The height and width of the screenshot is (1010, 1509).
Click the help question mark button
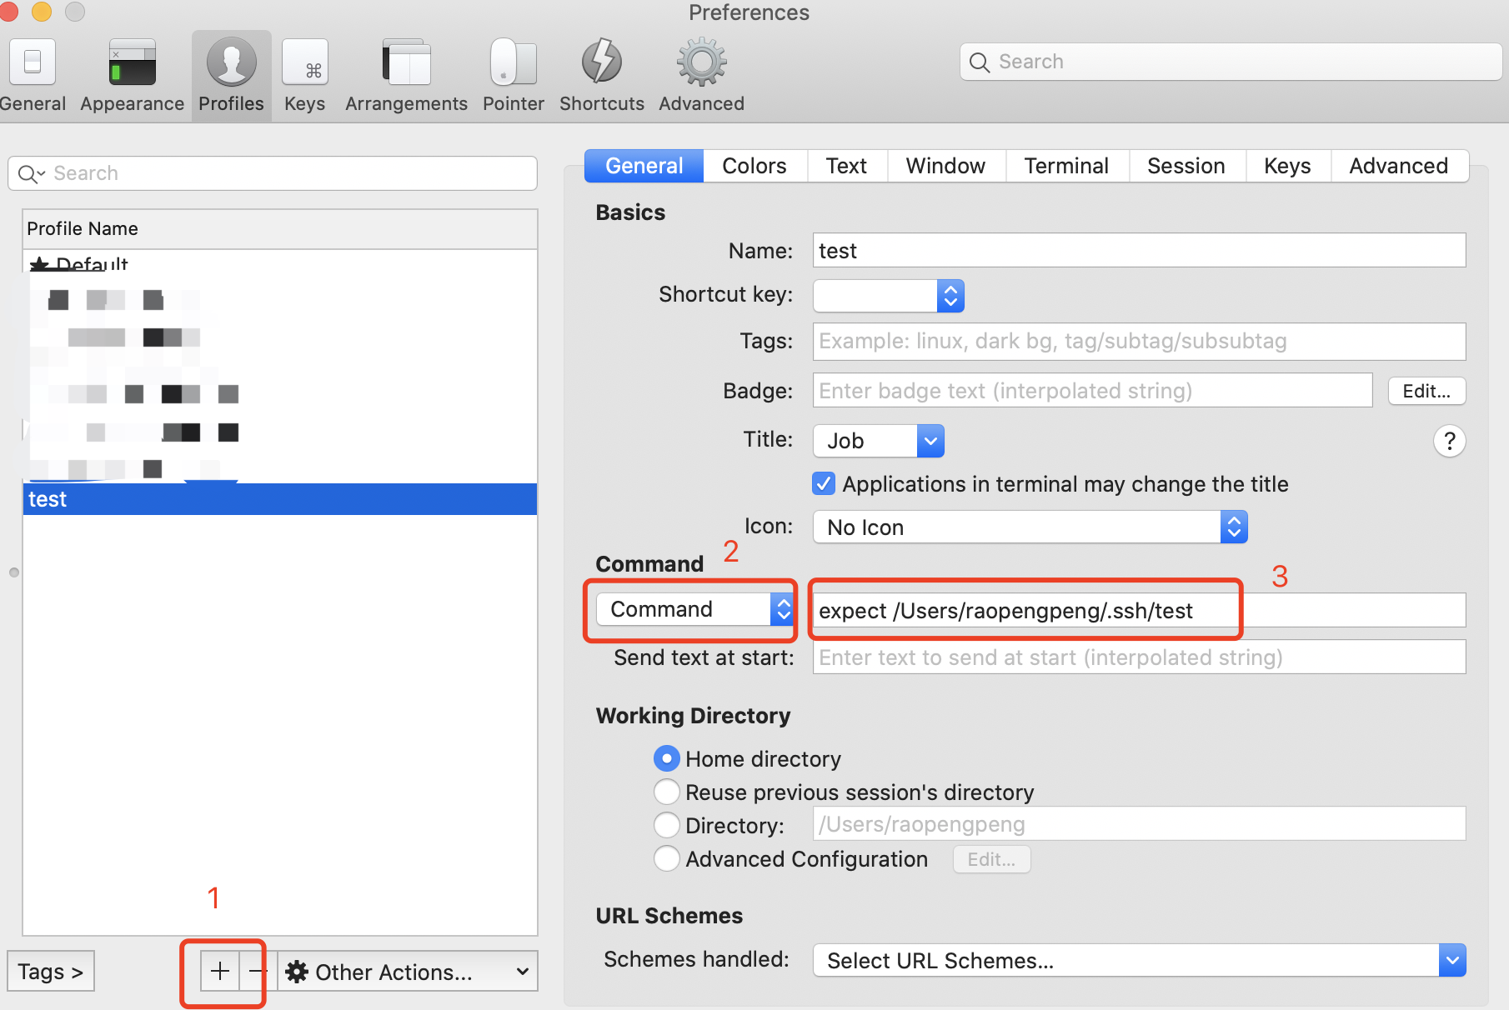(1449, 441)
